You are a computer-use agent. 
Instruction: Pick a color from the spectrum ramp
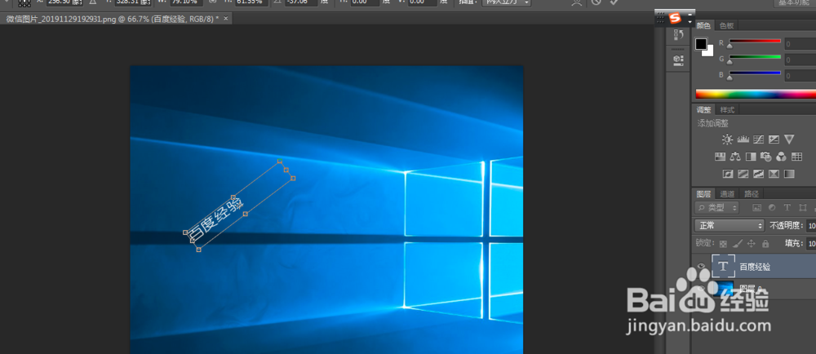point(756,94)
